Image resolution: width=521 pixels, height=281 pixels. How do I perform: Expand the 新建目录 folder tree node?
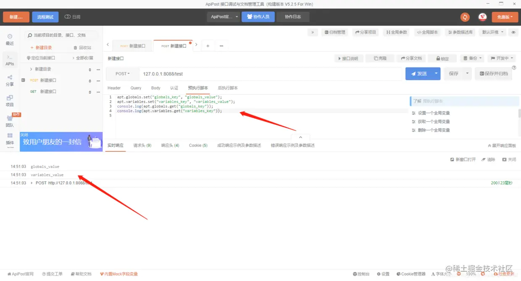tap(31, 69)
